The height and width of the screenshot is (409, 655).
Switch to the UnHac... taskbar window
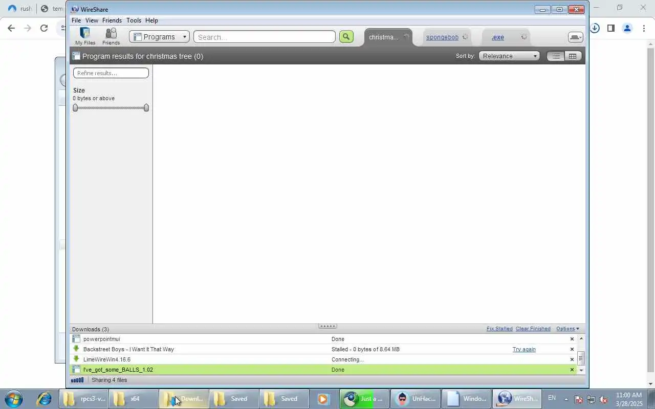416,399
